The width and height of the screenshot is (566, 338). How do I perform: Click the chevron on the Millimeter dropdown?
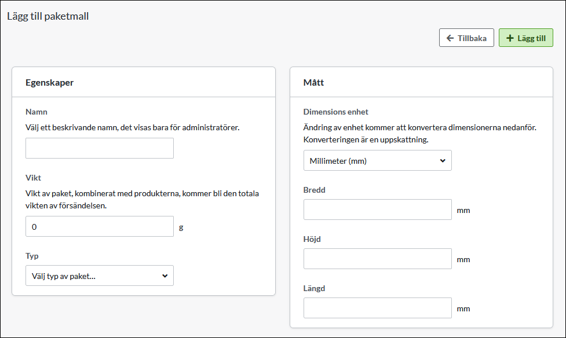click(x=443, y=161)
